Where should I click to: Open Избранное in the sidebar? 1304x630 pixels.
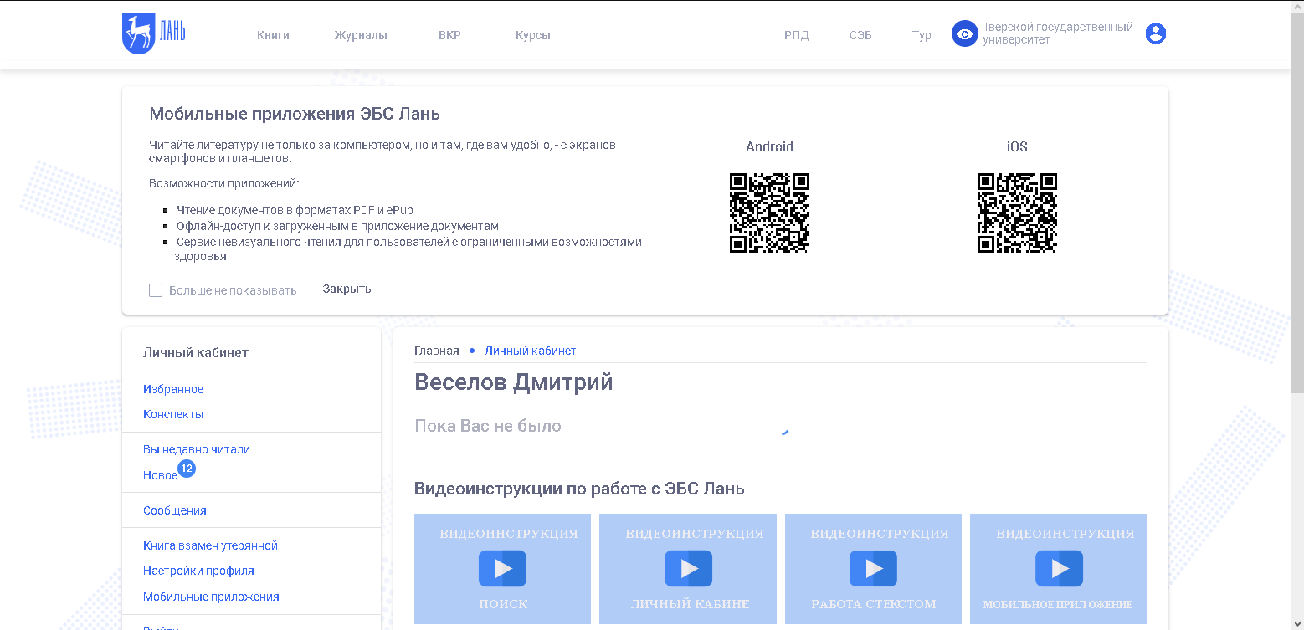pos(173,389)
